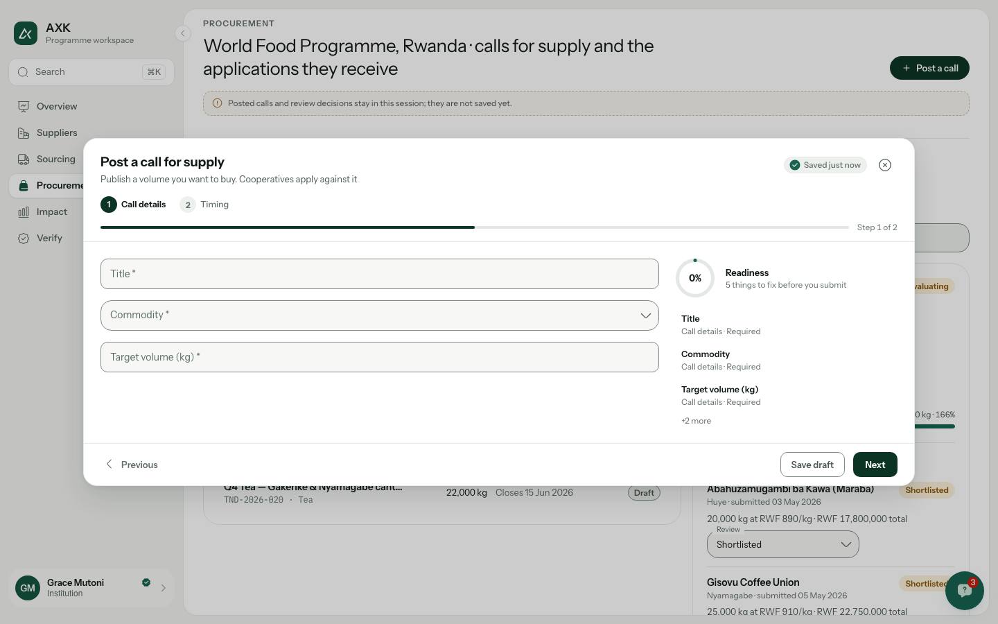Click the Step 1 of 2 label

[x=877, y=227]
